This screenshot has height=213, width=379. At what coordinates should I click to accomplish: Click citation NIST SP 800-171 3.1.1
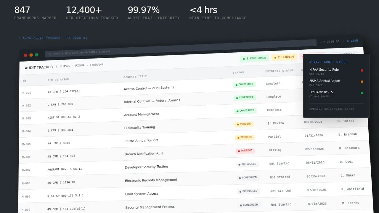[x=65, y=196]
